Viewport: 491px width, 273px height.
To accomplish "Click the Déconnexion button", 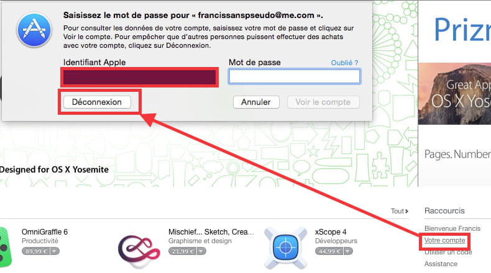I will tap(97, 102).
